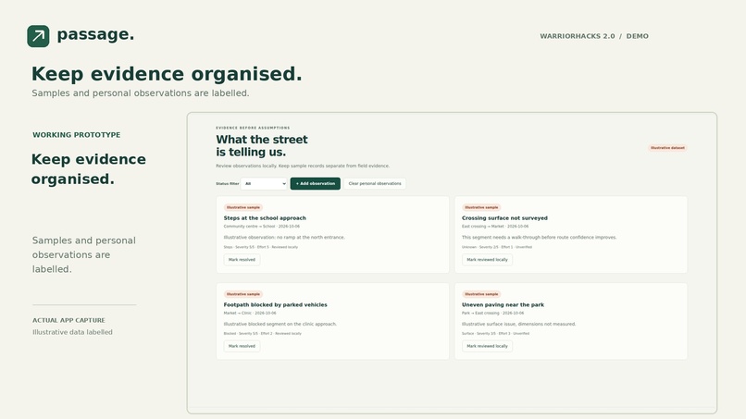Click the 'passage.' wordmark

click(95, 35)
